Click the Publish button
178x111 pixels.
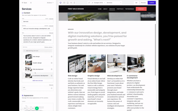pyautogui.click(x=152, y=3)
